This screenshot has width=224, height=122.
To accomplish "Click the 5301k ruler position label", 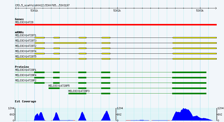I will (x=34, y=11).
